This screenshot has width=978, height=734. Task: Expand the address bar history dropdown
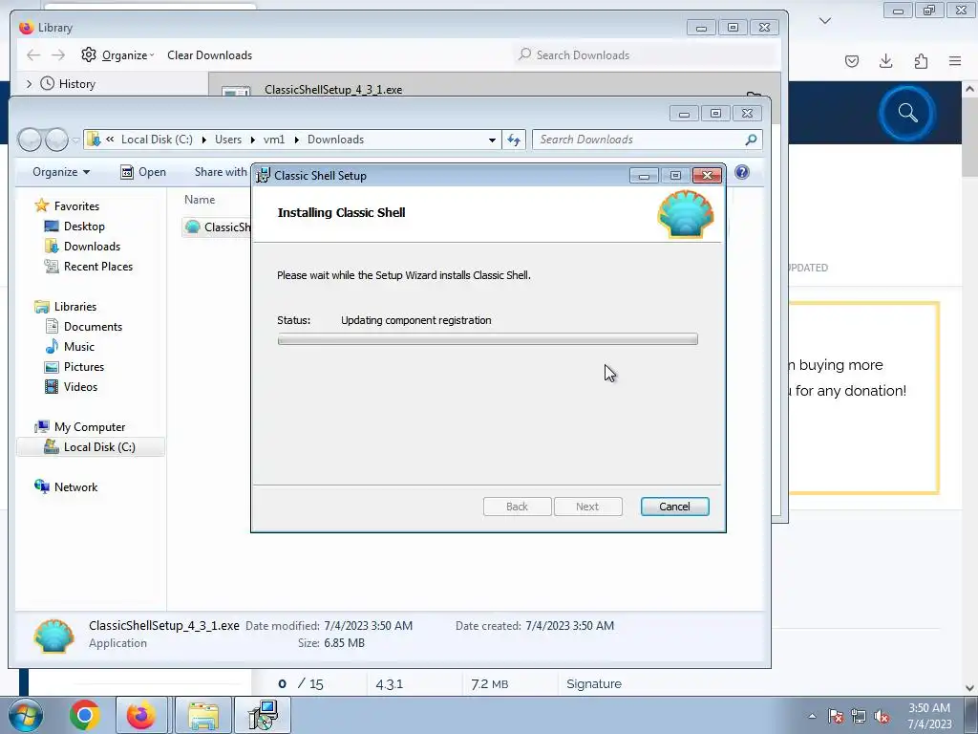pyautogui.click(x=492, y=140)
